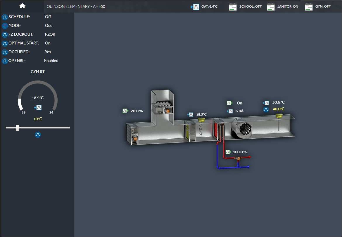Click the SCHEDULE value Off
The height and width of the screenshot is (237, 342).
tap(48, 17)
